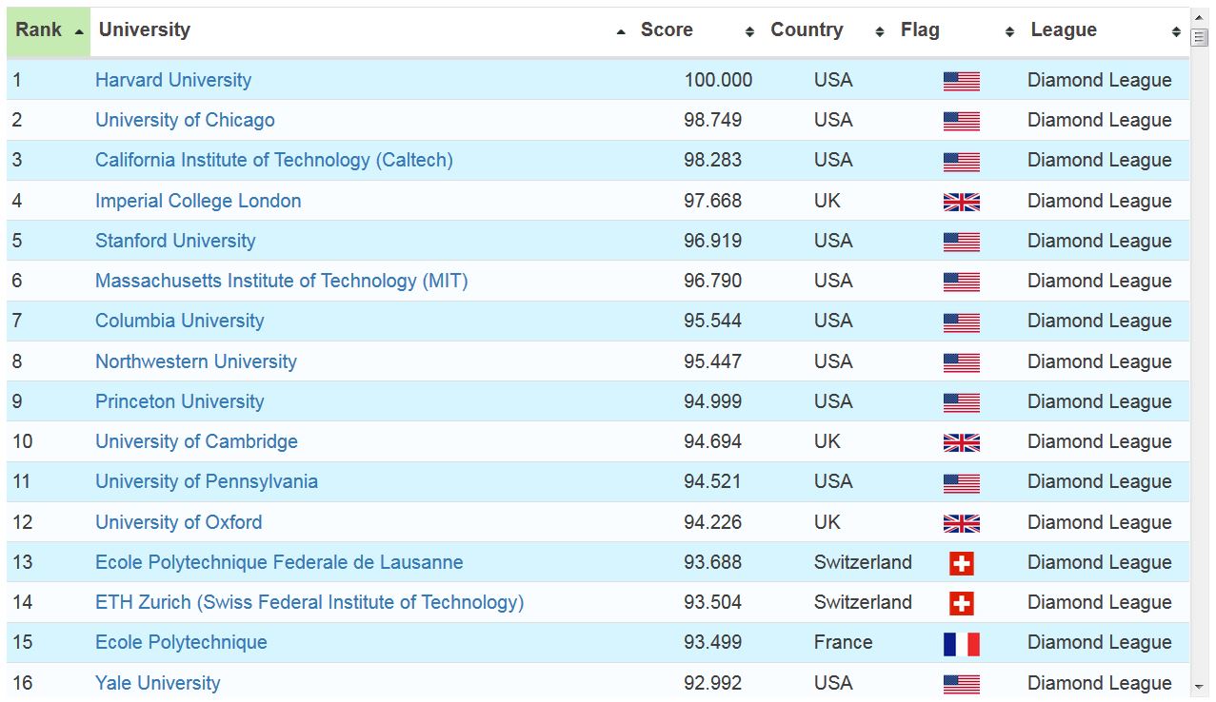The width and height of the screenshot is (1216, 702).
Task: Click the USA flag in Harvard University row
Action: [961, 82]
